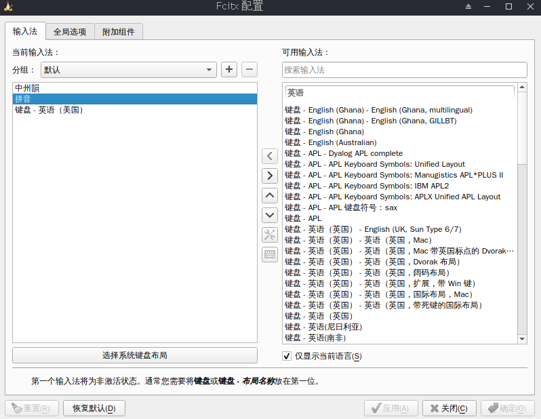Select APL Keyboard Symbols: IBM APL2 entry

(400, 186)
